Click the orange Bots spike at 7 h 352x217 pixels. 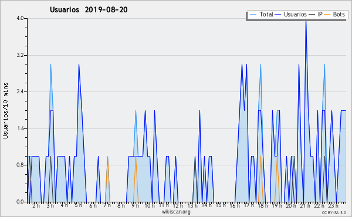click(x=107, y=179)
